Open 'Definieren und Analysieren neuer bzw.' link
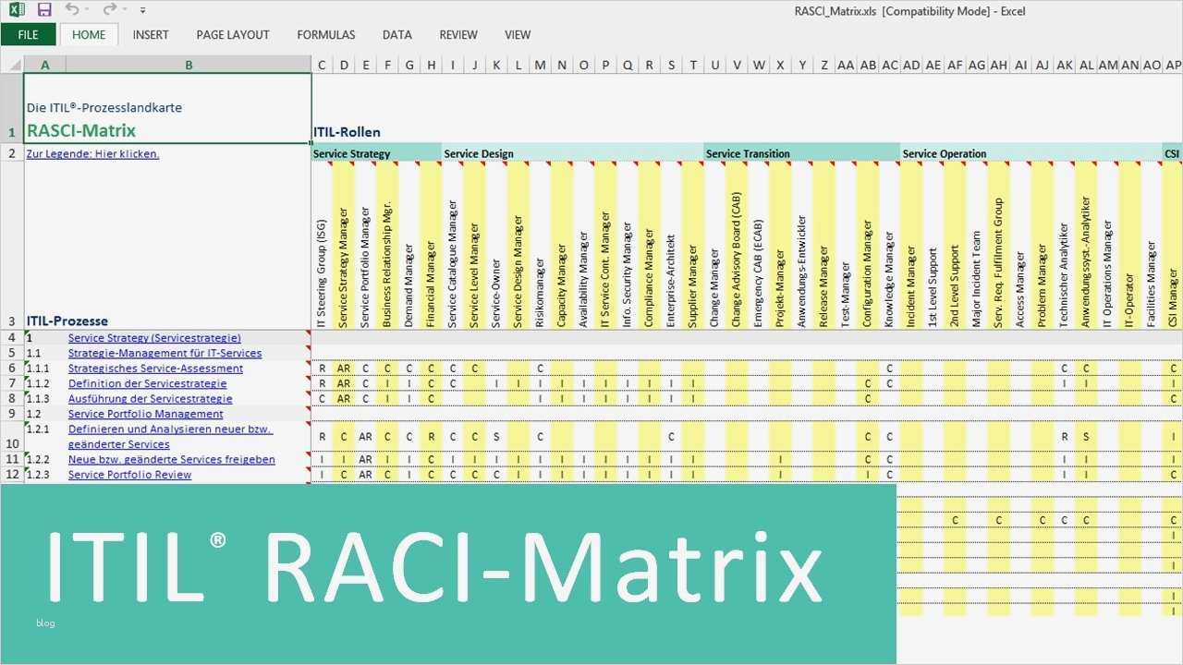The width and height of the screenshot is (1183, 665). pyautogui.click(x=170, y=429)
